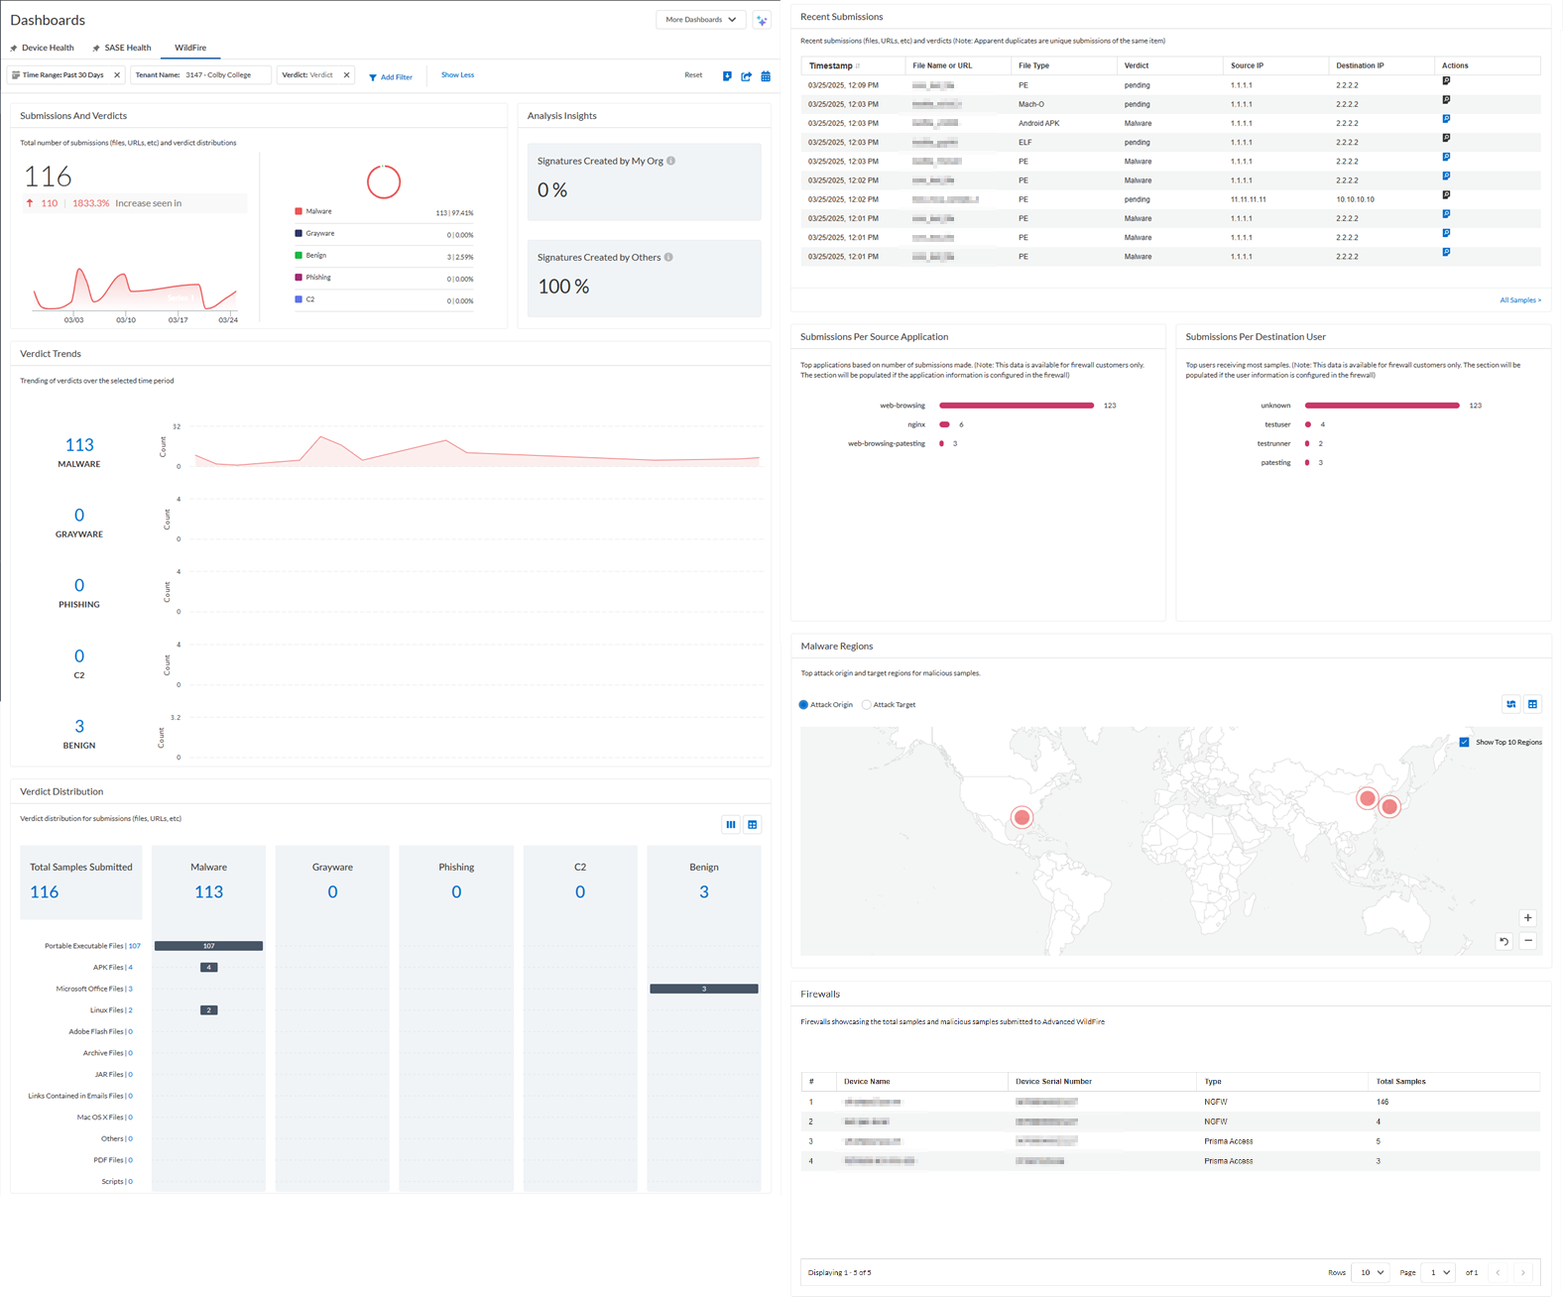Switch Malware Regions to table view icon
1563x1298 pixels.
pos(1532,704)
